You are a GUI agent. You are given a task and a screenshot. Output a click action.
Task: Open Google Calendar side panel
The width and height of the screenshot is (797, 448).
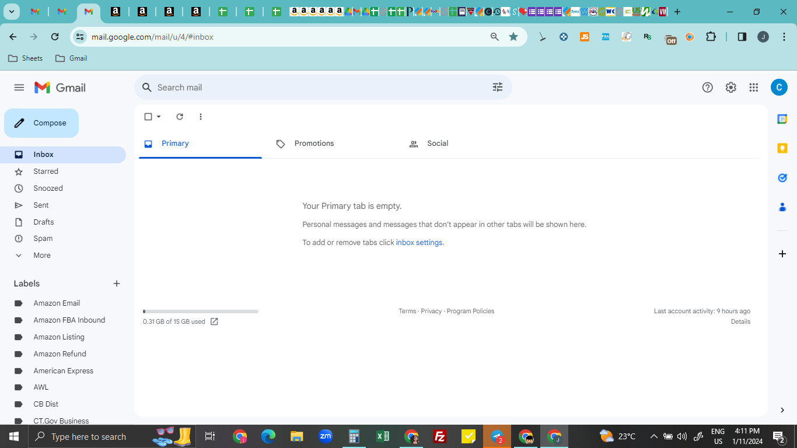click(782, 119)
